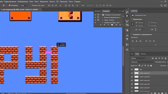Viewport: 168px width, 94px height.
Task: Open the Фильтр menu
Action: tap(52, 2)
